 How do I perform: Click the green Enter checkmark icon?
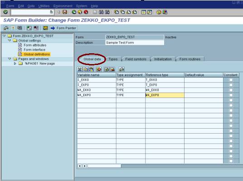5,12
